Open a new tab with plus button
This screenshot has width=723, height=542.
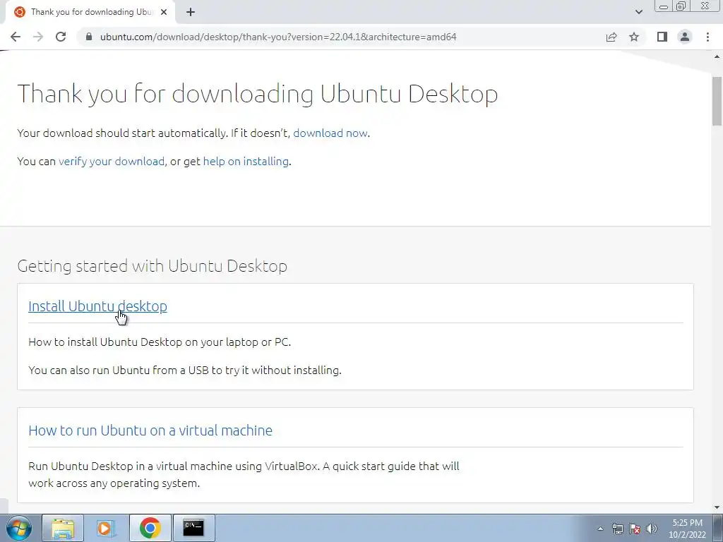point(191,12)
